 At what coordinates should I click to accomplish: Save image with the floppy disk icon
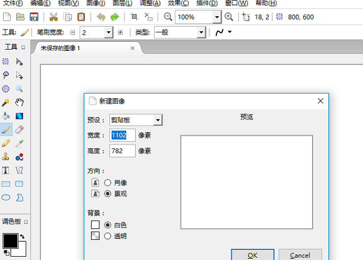34,17
